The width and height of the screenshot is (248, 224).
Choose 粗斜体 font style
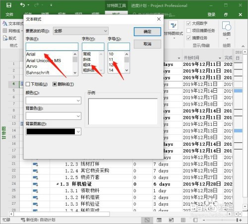[x=89, y=70]
